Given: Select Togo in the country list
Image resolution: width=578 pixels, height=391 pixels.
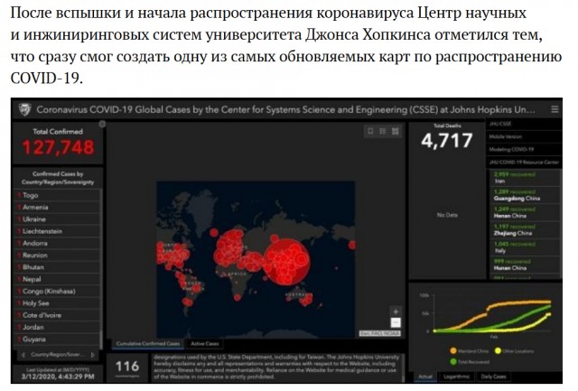Looking at the screenshot, I should point(57,195).
